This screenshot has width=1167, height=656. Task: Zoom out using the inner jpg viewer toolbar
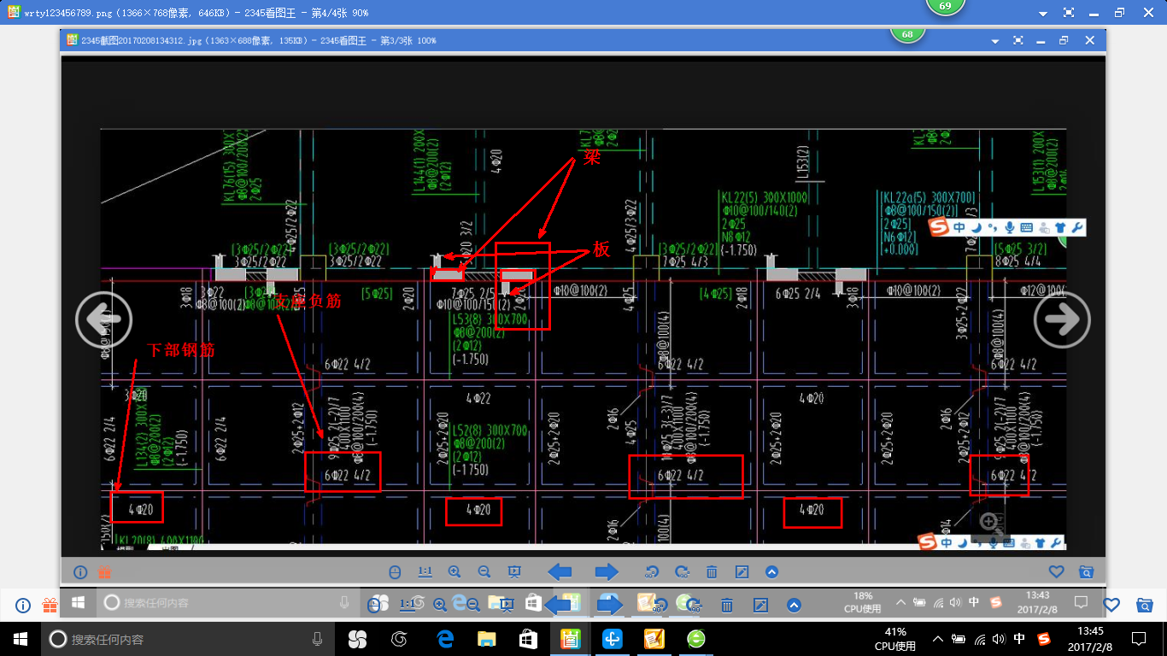[x=484, y=571]
